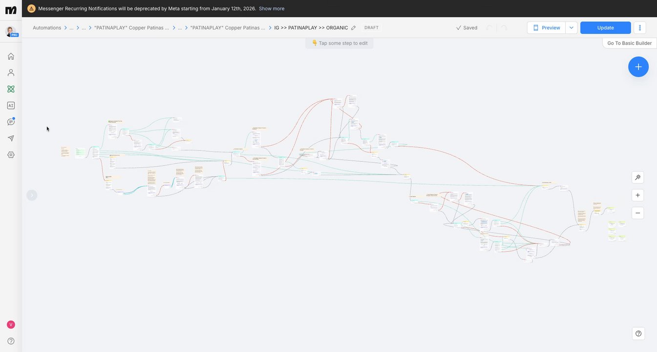Screen dimensions: 657x352
Task: Open the sidebar Help question-mark icon
Action: coord(11,341)
